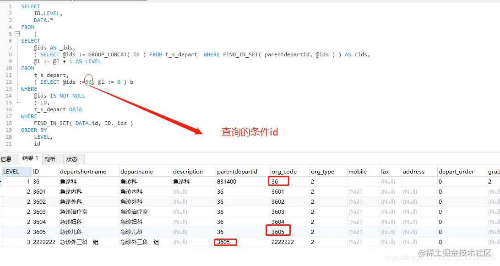Place cursor on 't_s_depart DATA' at line 16

pos(58,109)
